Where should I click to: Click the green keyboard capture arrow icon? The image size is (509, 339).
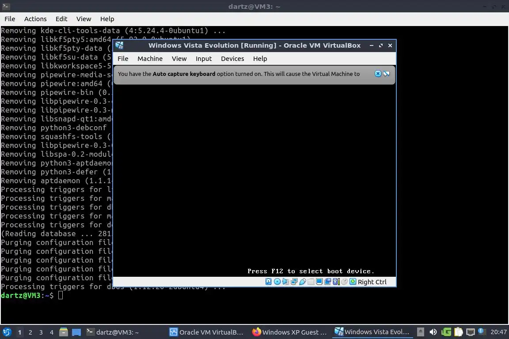pyautogui.click(x=353, y=282)
